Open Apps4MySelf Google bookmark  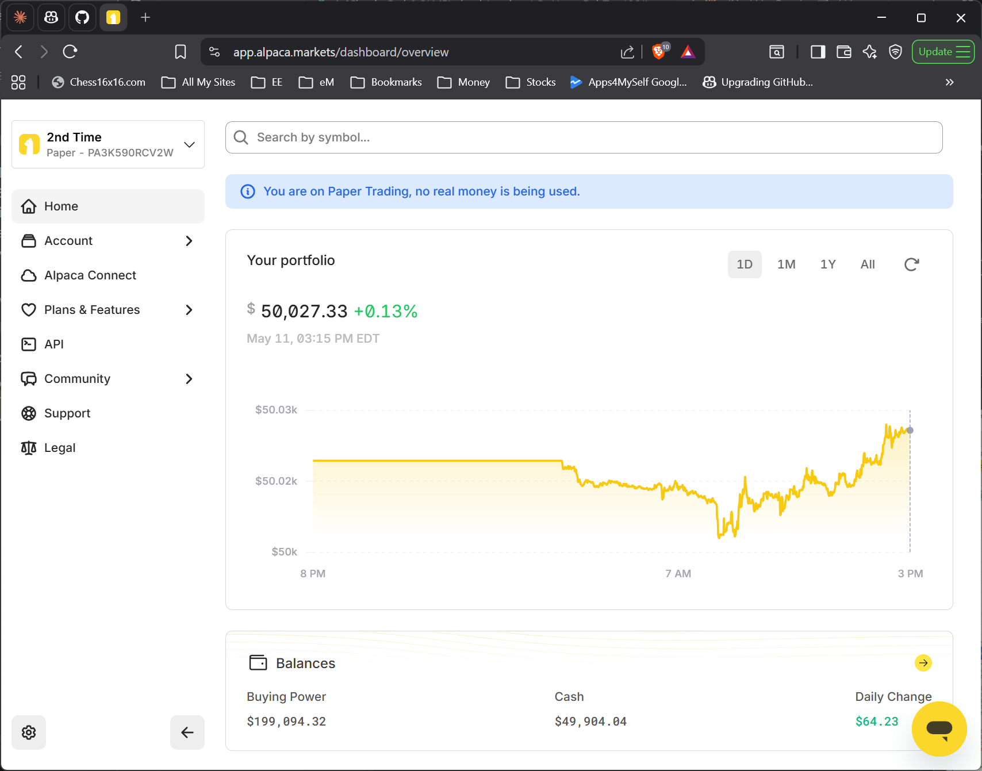point(628,82)
